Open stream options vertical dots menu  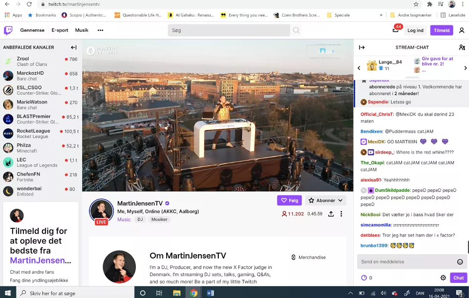click(x=341, y=214)
